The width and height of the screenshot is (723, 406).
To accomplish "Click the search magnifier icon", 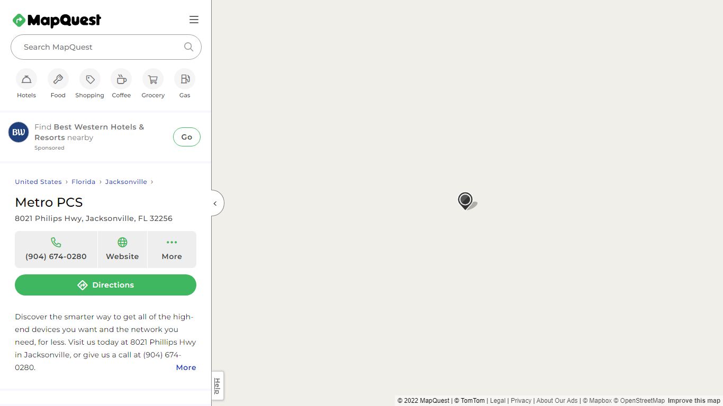I will (x=188, y=47).
